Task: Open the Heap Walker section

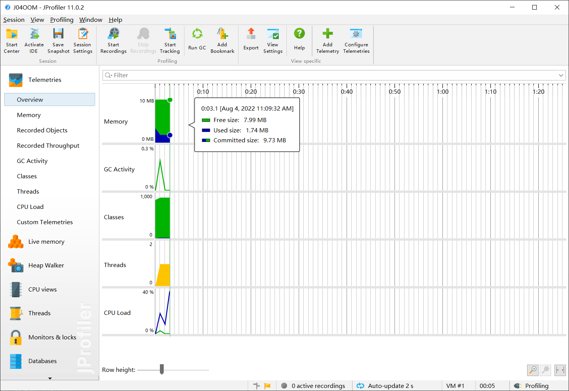Action: [46, 266]
